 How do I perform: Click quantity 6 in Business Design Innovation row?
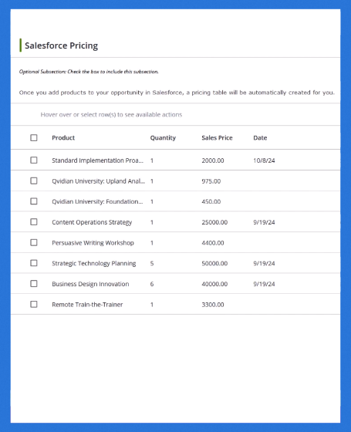click(152, 284)
